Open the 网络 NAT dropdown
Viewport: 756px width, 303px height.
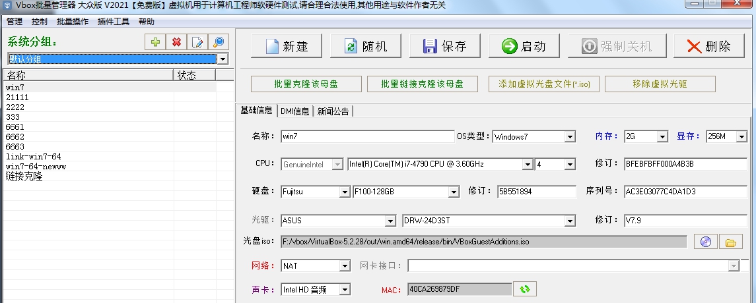point(344,266)
